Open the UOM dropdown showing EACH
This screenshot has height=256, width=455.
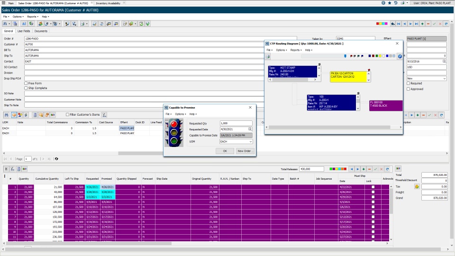point(251,142)
